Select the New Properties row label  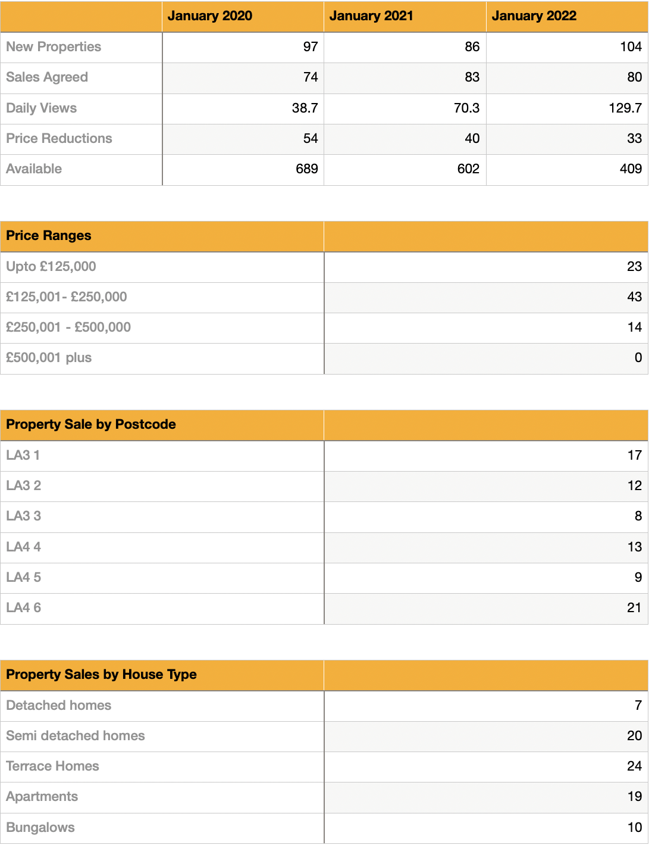[54, 47]
